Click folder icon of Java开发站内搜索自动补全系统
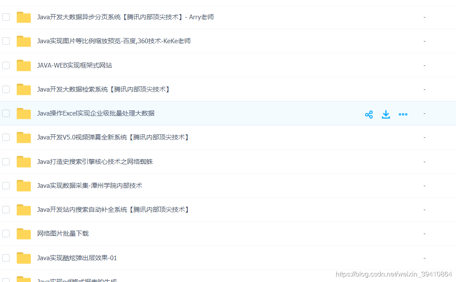This screenshot has height=282, width=456. click(24, 210)
